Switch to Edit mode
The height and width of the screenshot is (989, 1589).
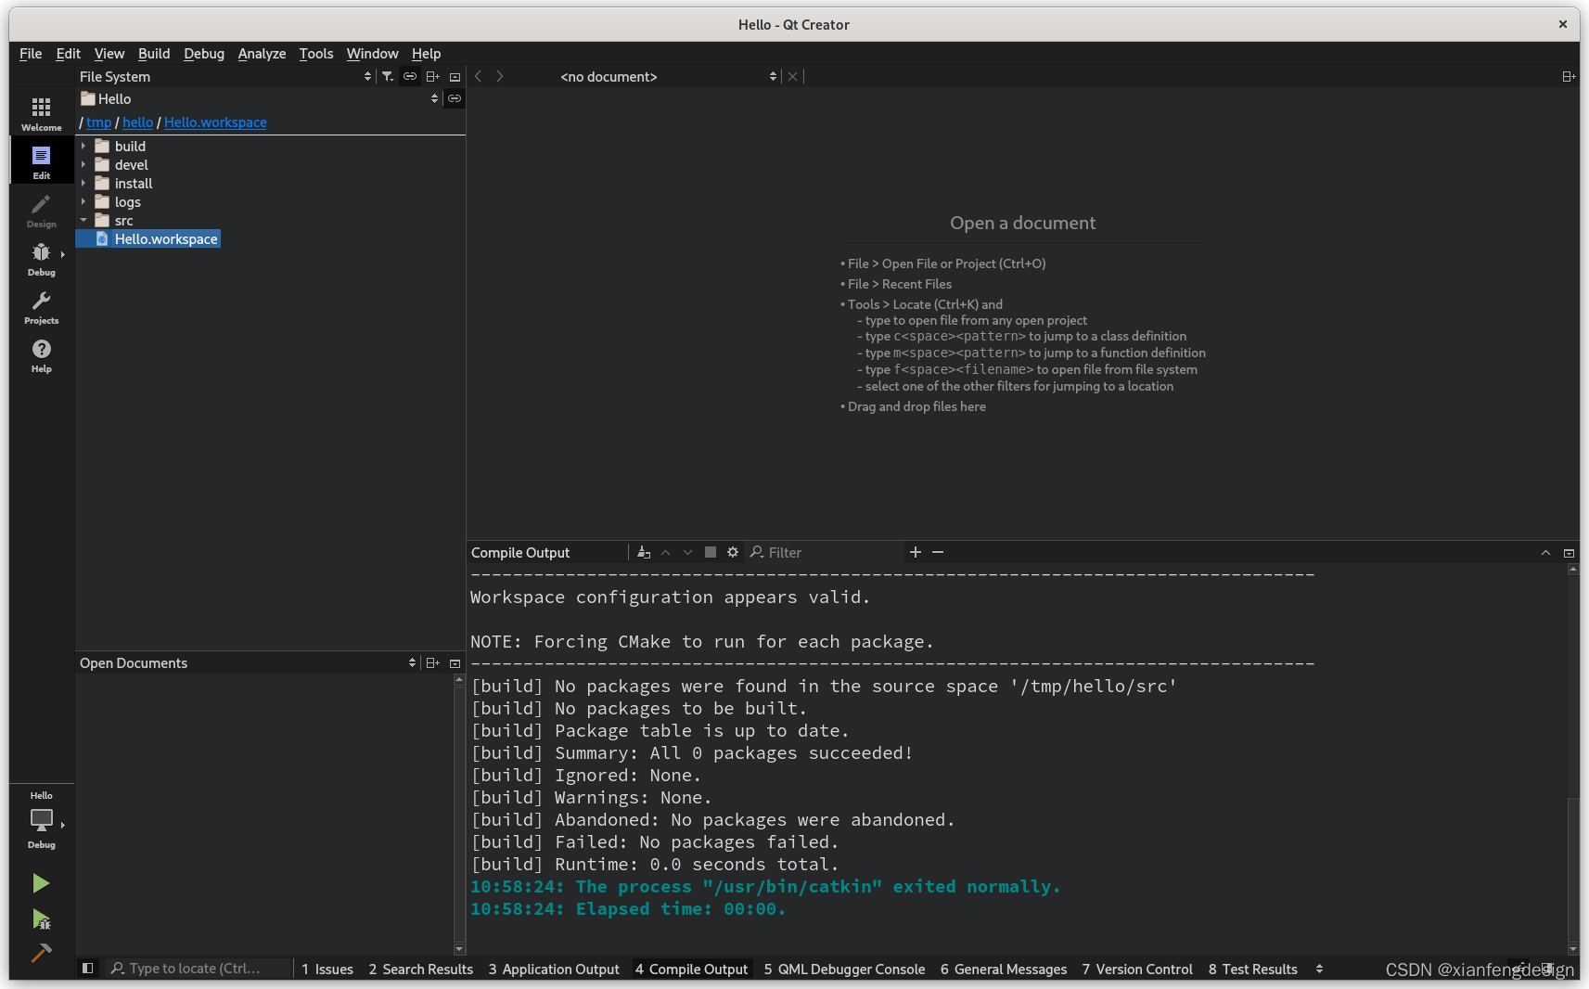[41, 161]
